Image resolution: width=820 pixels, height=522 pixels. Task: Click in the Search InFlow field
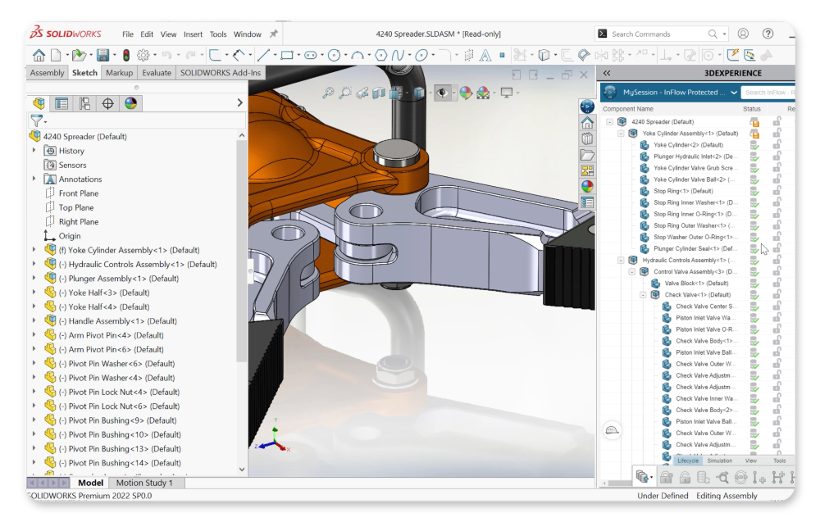tap(769, 93)
